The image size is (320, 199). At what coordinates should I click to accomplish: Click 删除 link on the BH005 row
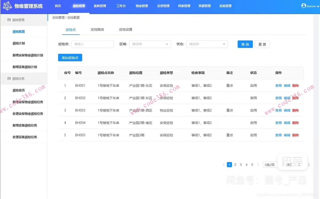(x=295, y=135)
